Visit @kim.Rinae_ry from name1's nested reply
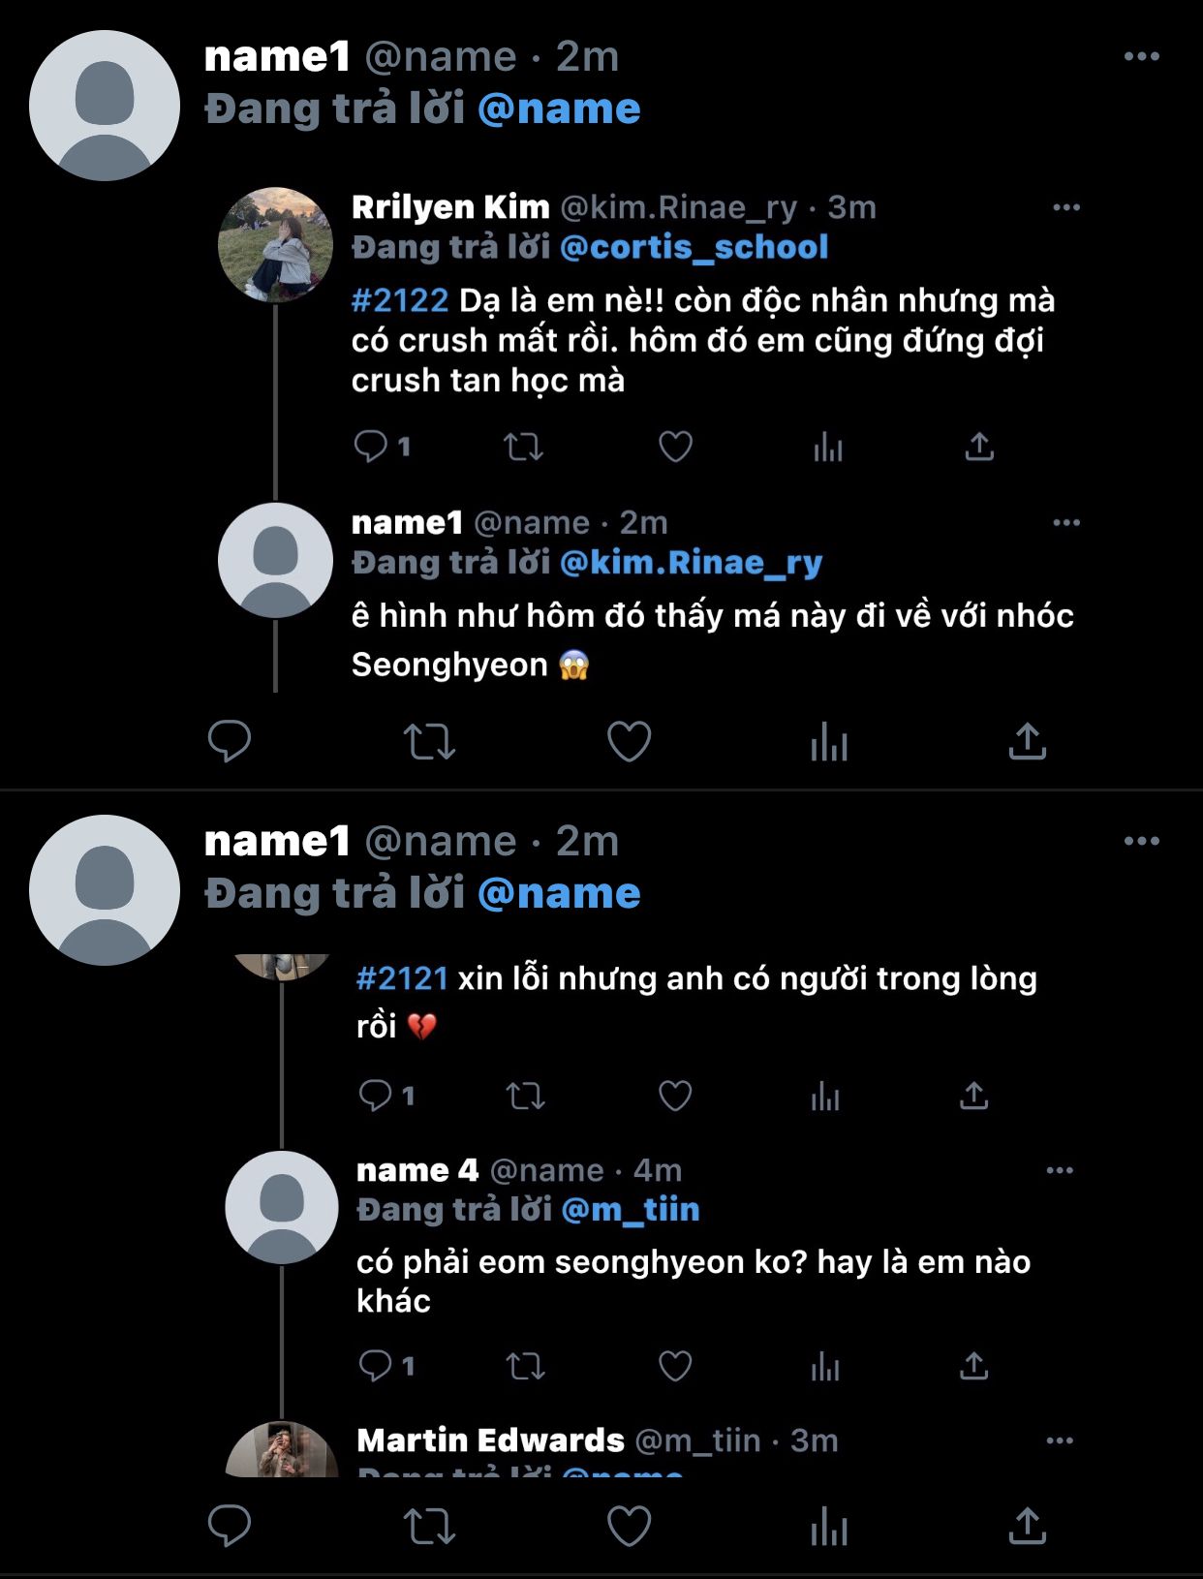The image size is (1203, 1579). click(691, 563)
